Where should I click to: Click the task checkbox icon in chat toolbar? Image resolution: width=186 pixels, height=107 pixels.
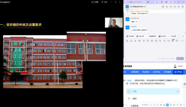[160, 41]
